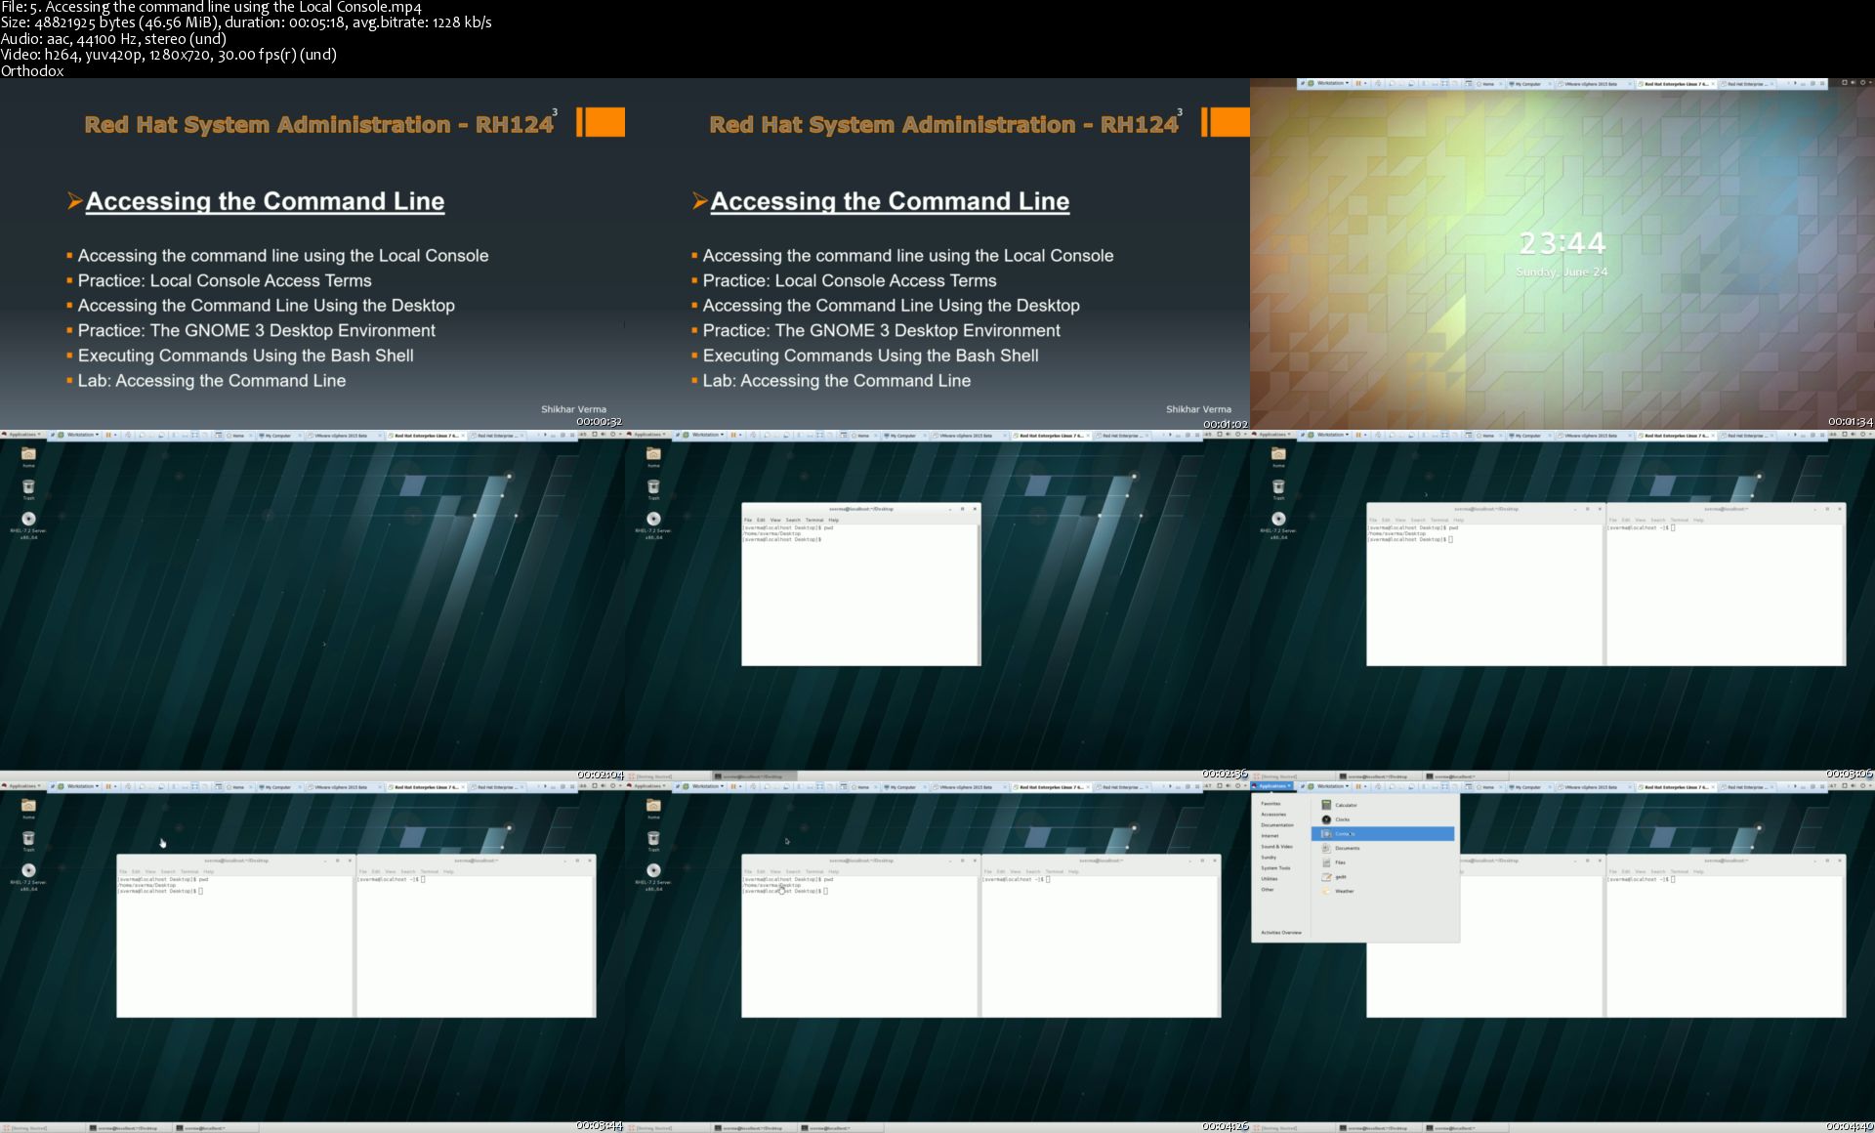Launch Clocks in the 00:04:40 frame's Applications menu
This screenshot has width=1875, height=1133.
pyautogui.click(x=1383, y=819)
